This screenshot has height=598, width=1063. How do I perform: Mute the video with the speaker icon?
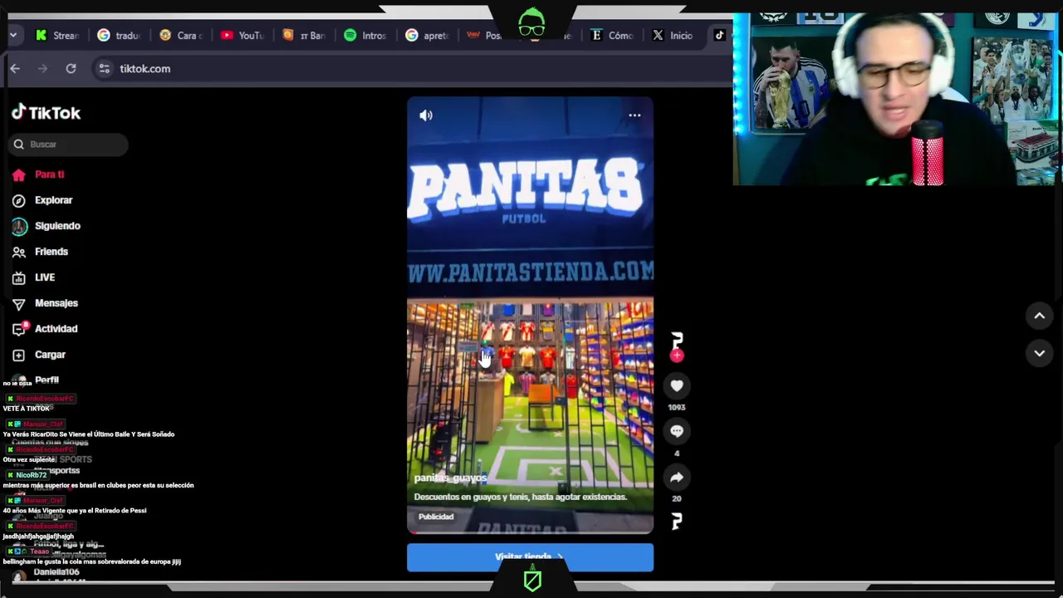pos(426,116)
